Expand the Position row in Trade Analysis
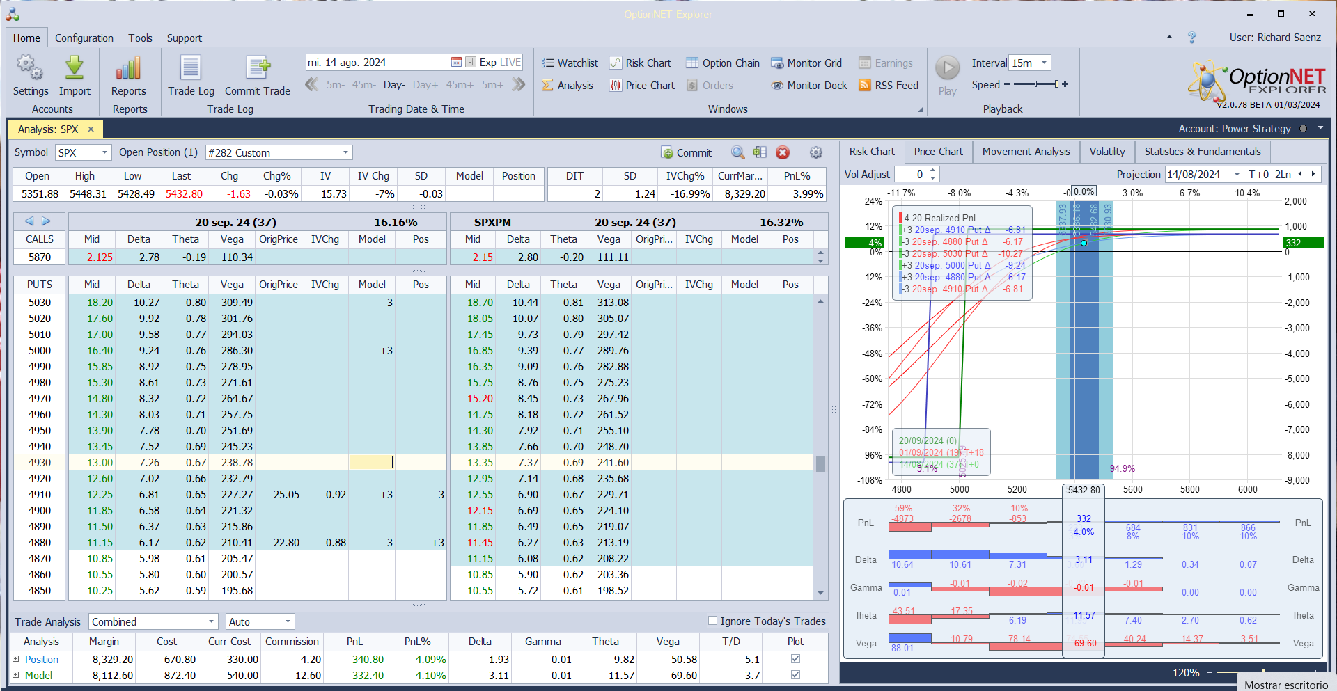This screenshot has height=691, width=1337. pos(15,658)
